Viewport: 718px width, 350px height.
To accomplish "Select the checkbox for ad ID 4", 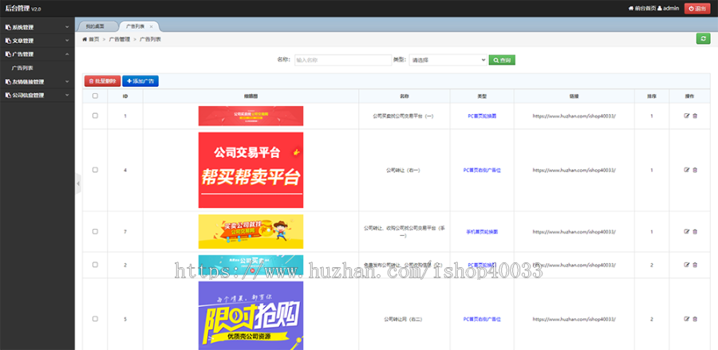I will click(96, 170).
